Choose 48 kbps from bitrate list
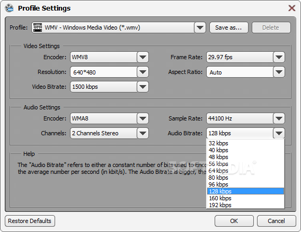Image resolution: width=301 pixels, height=232 pixels. coord(245,157)
